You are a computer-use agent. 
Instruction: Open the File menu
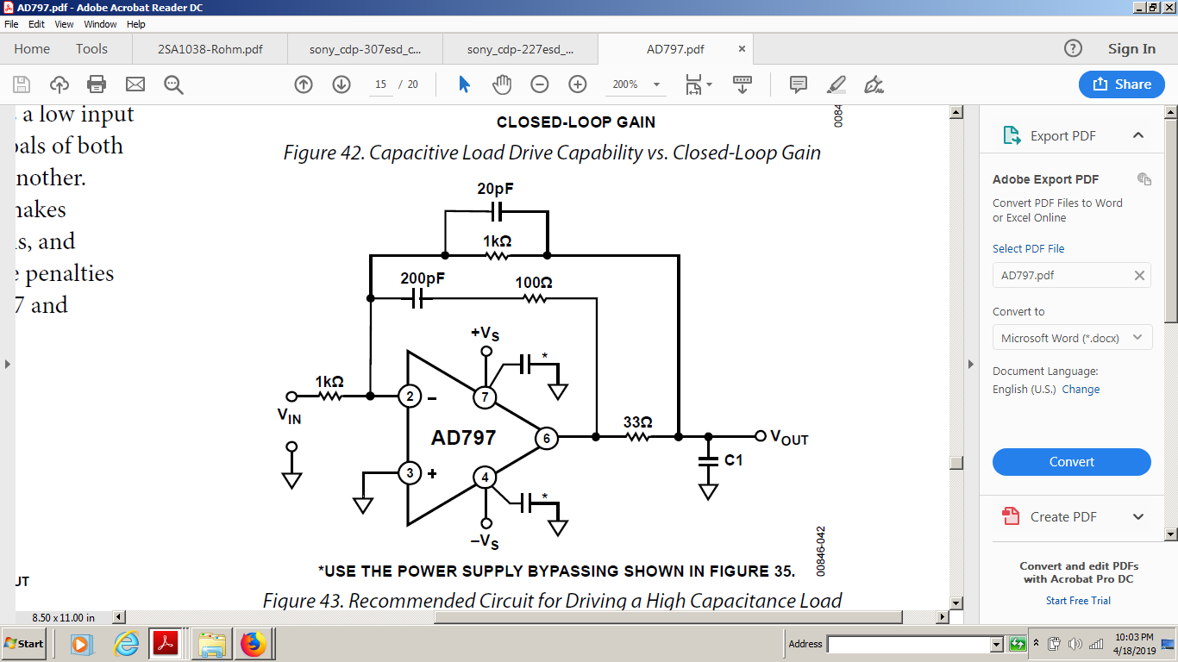click(x=11, y=24)
